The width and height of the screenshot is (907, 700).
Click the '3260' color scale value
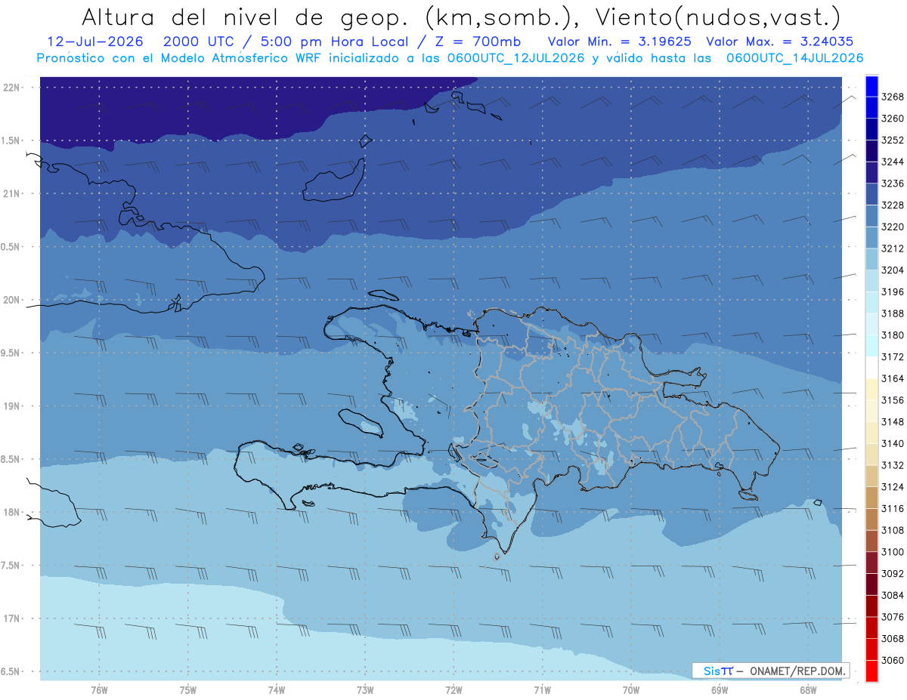click(893, 119)
